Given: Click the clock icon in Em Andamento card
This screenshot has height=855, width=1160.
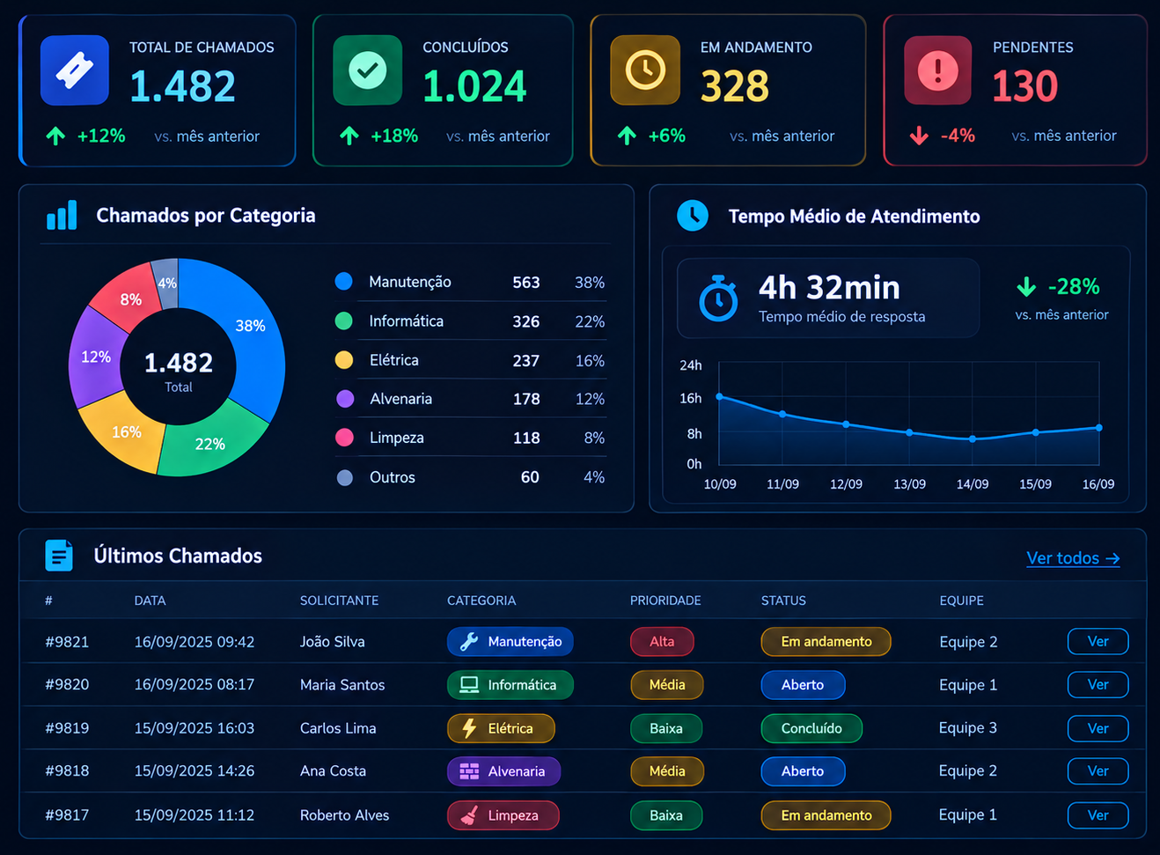Looking at the screenshot, I should pos(645,70).
